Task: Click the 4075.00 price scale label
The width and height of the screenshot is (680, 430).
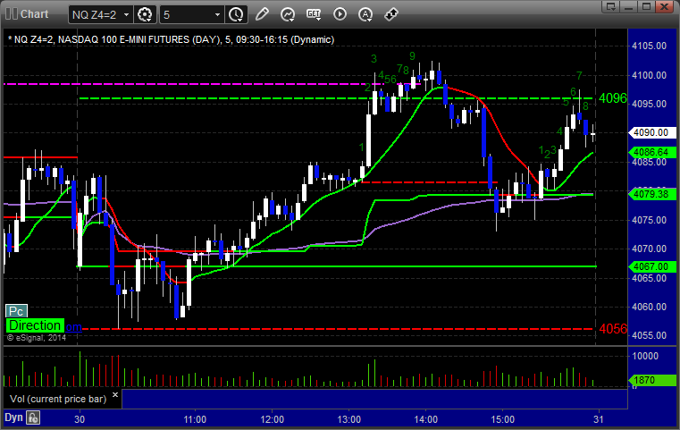Action: coord(650,220)
